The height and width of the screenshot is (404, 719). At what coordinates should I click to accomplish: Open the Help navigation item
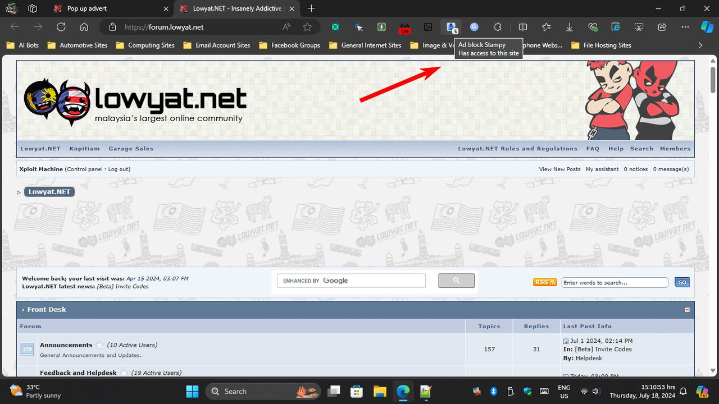pyautogui.click(x=616, y=149)
